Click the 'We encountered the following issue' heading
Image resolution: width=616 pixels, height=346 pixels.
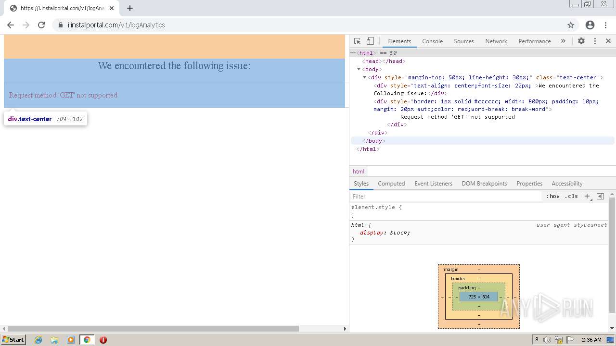pyautogui.click(x=174, y=66)
